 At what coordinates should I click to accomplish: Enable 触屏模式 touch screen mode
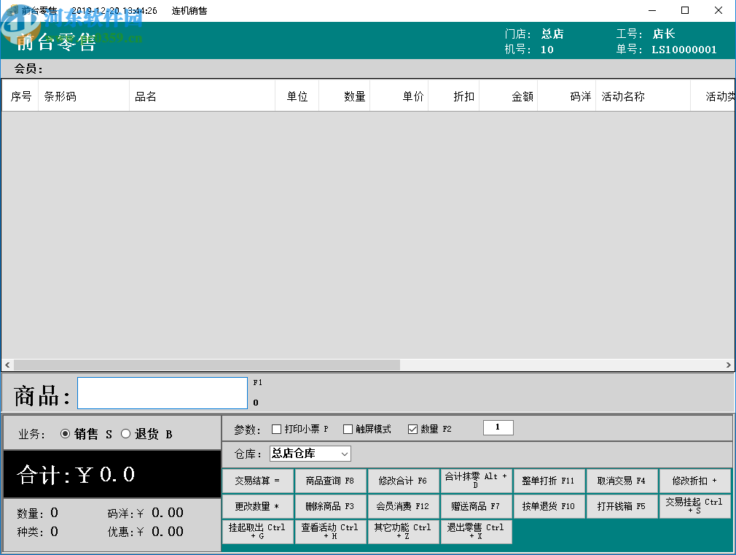click(x=348, y=429)
